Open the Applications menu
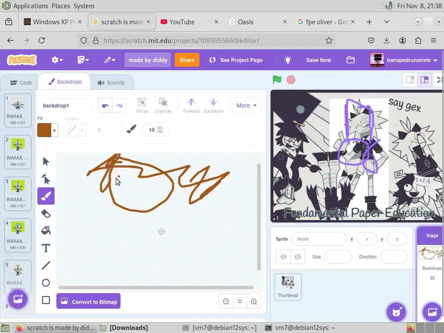The image size is (444, 333). click(31, 6)
